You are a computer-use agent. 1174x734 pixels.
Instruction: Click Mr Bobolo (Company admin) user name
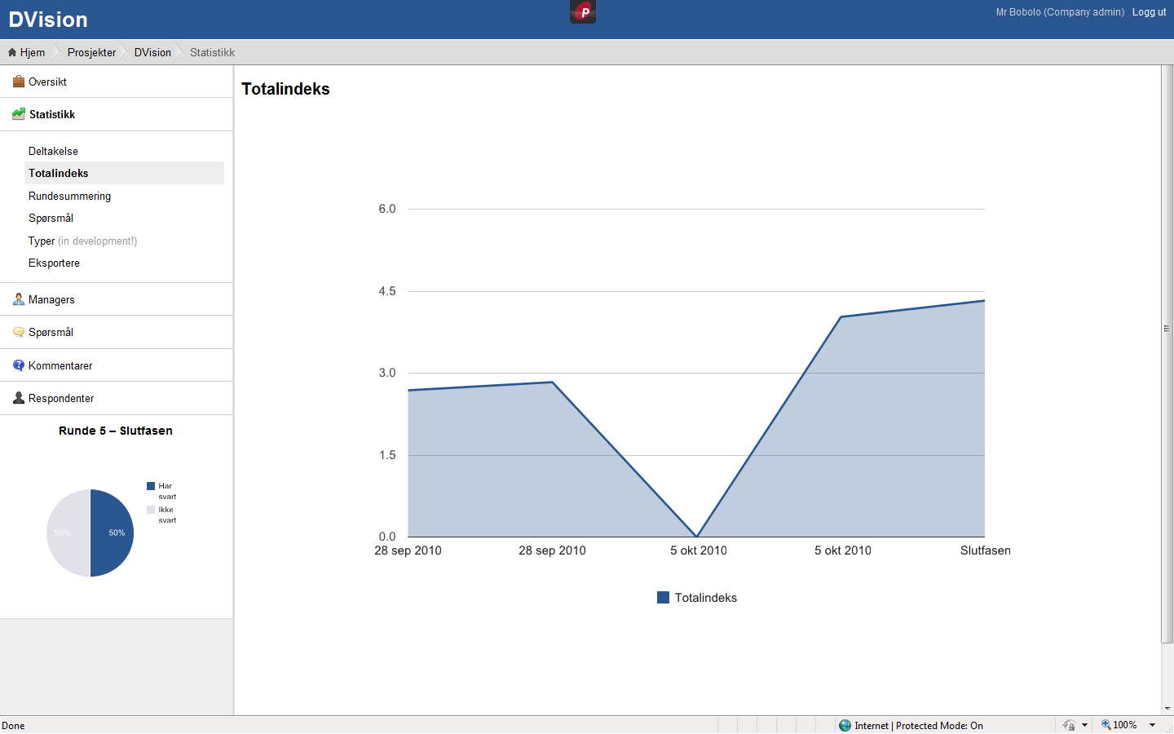(1060, 12)
